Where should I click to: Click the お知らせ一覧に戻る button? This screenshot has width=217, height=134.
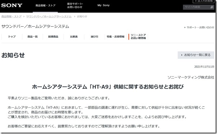(196, 55)
